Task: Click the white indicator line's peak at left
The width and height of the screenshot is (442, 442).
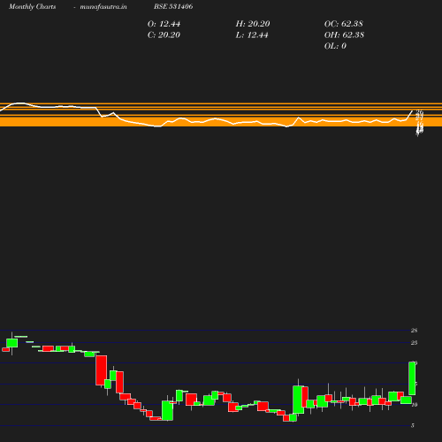Action: pyautogui.click(x=19, y=103)
